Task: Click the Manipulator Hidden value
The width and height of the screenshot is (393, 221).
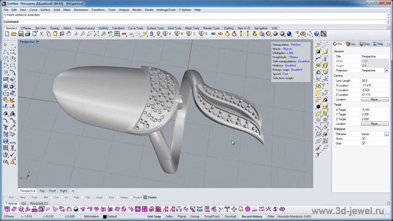Action: pos(295,45)
